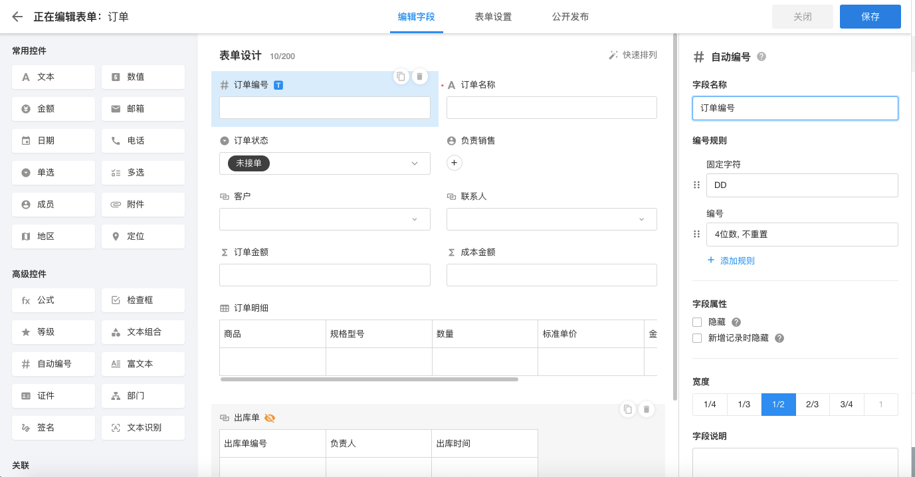Delete the 出库单 field via trash icon
The height and width of the screenshot is (477, 915).
(x=646, y=409)
